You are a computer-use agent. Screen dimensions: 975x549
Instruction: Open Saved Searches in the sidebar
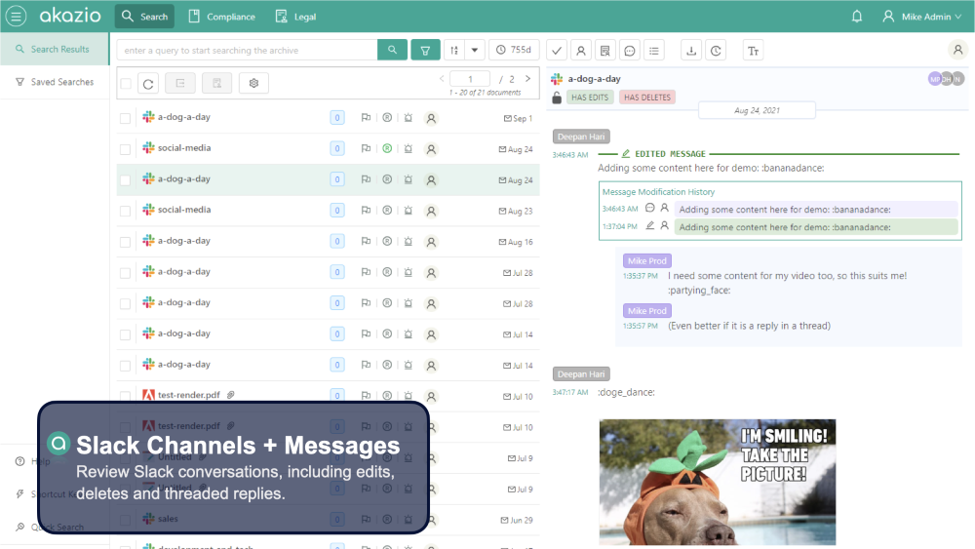click(x=54, y=82)
